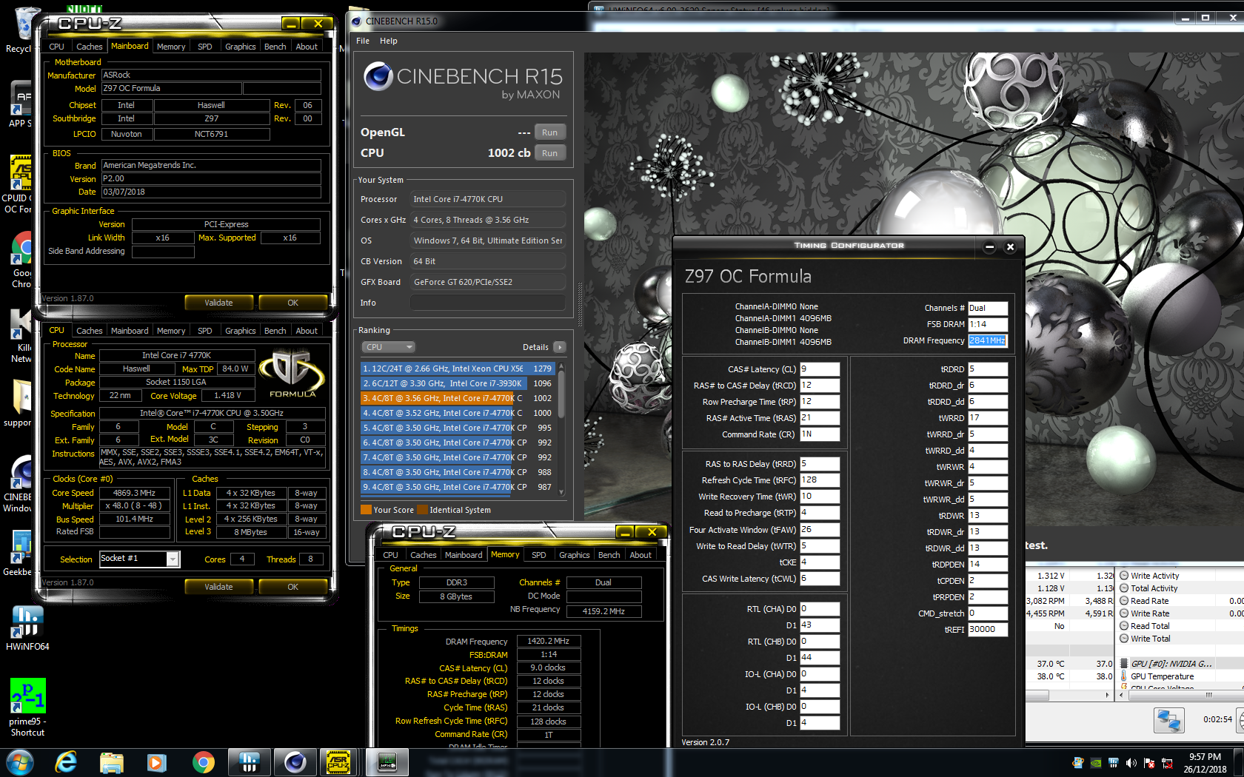Click the tREFI value field

(x=988, y=630)
